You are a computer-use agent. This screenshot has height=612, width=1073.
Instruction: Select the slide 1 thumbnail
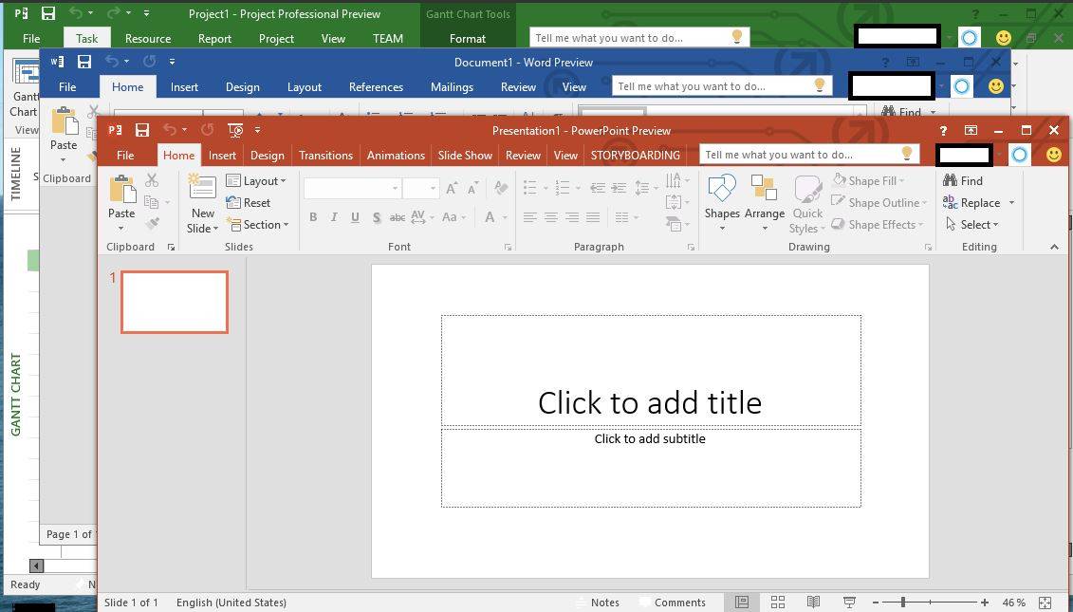tap(175, 302)
